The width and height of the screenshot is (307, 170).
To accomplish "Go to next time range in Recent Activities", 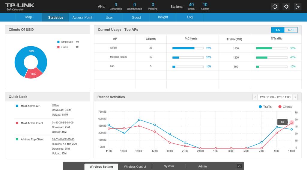I will tap(295, 97).
